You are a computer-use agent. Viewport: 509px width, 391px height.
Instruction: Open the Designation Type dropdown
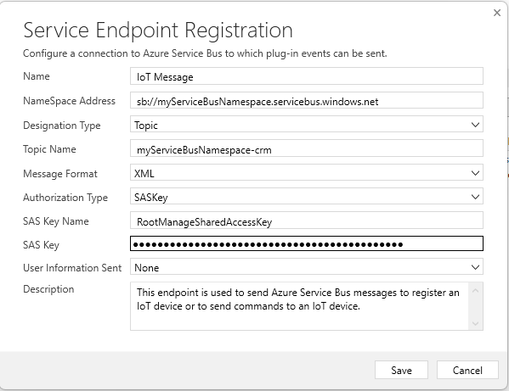(307, 125)
